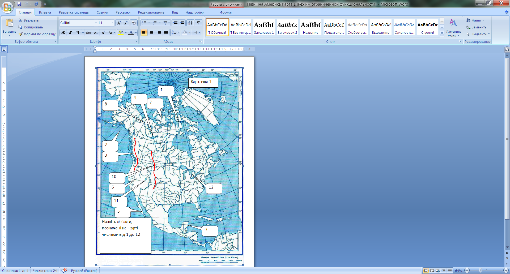Open the font size dropdown

112,23
